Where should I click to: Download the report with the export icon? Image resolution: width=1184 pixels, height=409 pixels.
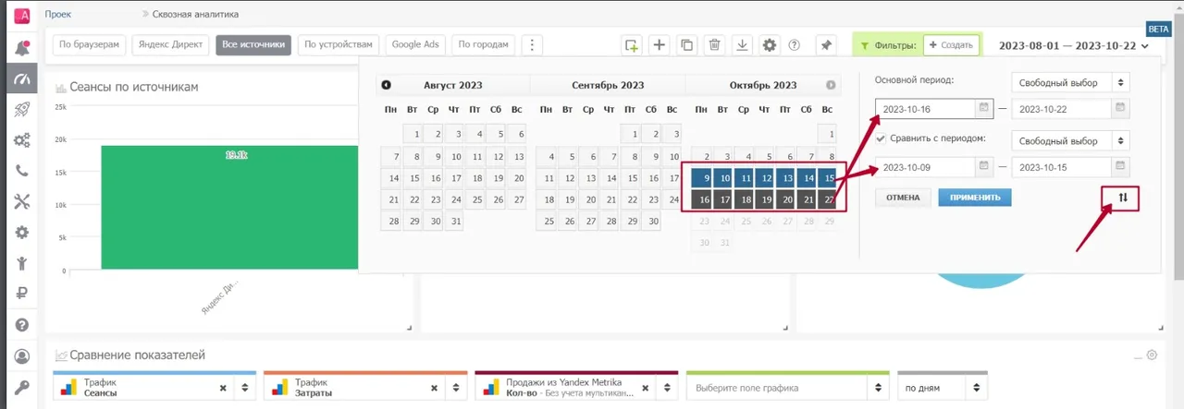tap(742, 44)
